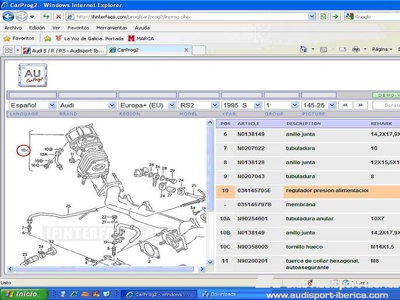
Task: Click the Quick Tabs grid icon
Action: (x=9, y=50)
